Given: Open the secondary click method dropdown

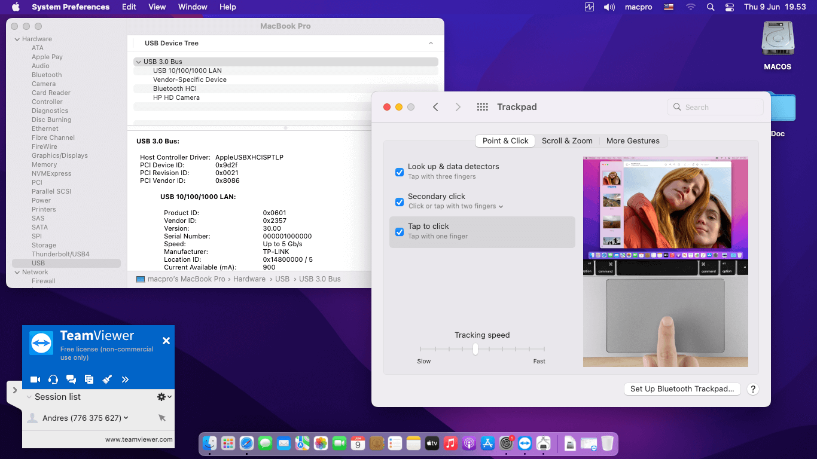Looking at the screenshot, I should pos(456,206).
